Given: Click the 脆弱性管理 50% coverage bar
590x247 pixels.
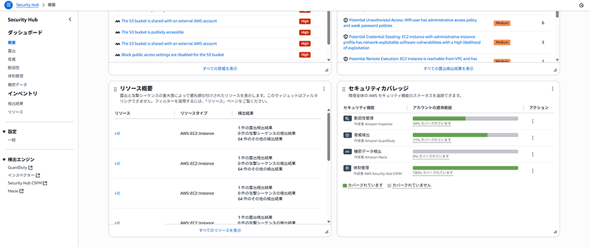Looking at the screenshot, I should coord(465,119).
